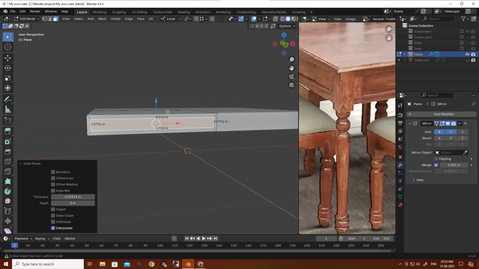Select the Move tool in left toolbar
This screenshot has height=269, width=479.
(7, 58)
